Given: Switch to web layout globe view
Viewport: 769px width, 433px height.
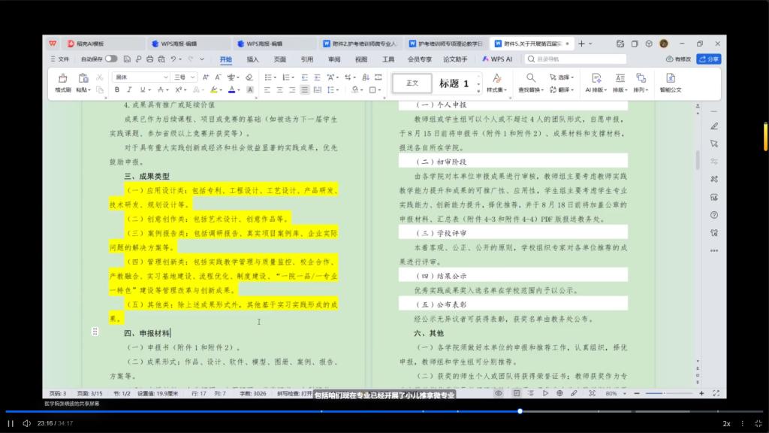Looking at the screenshot, I should pyautogui.click(x=559, y=393).
